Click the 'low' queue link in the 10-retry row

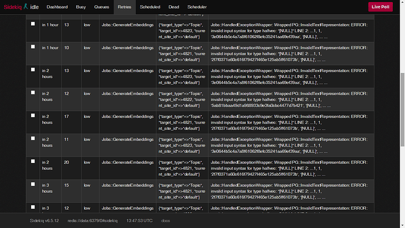87,48
